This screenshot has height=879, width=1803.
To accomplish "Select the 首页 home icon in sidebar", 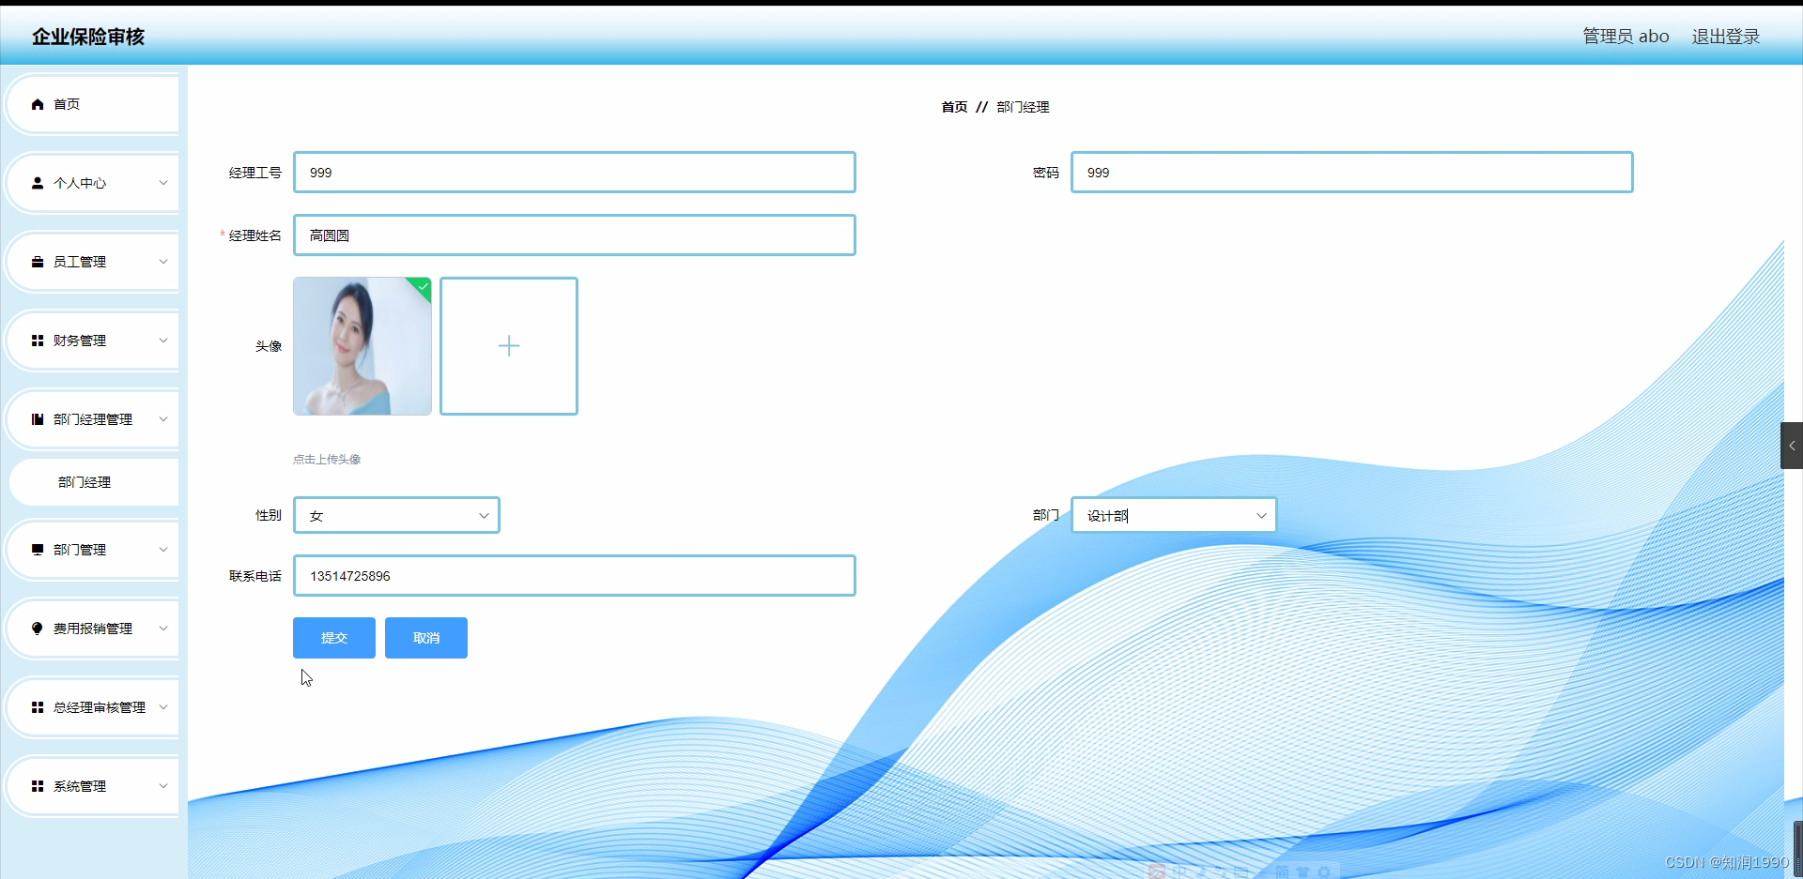I will pos(38,104).
